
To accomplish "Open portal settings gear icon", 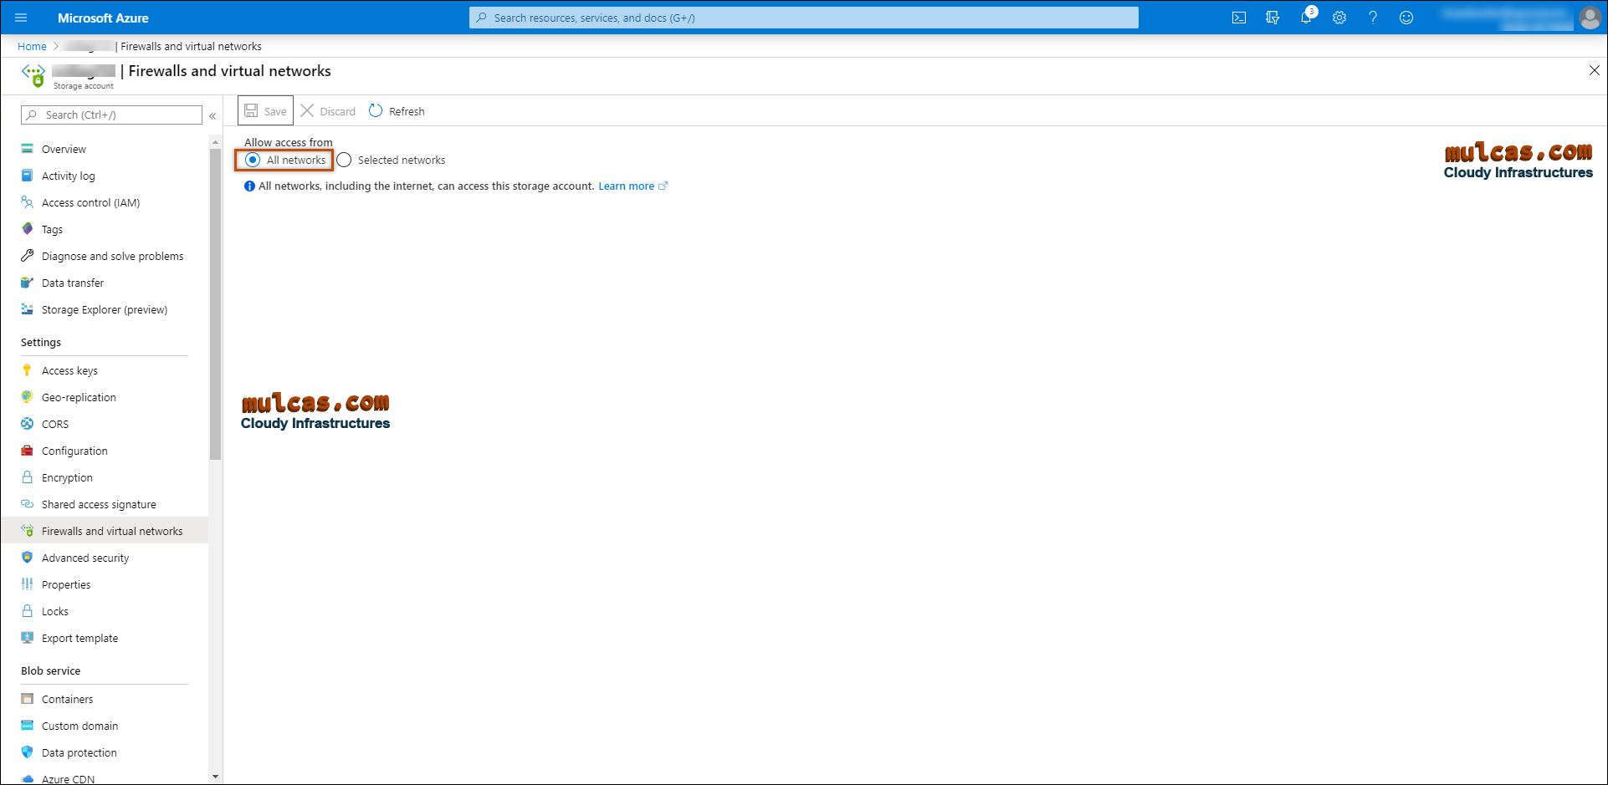I will (1339, 18).
